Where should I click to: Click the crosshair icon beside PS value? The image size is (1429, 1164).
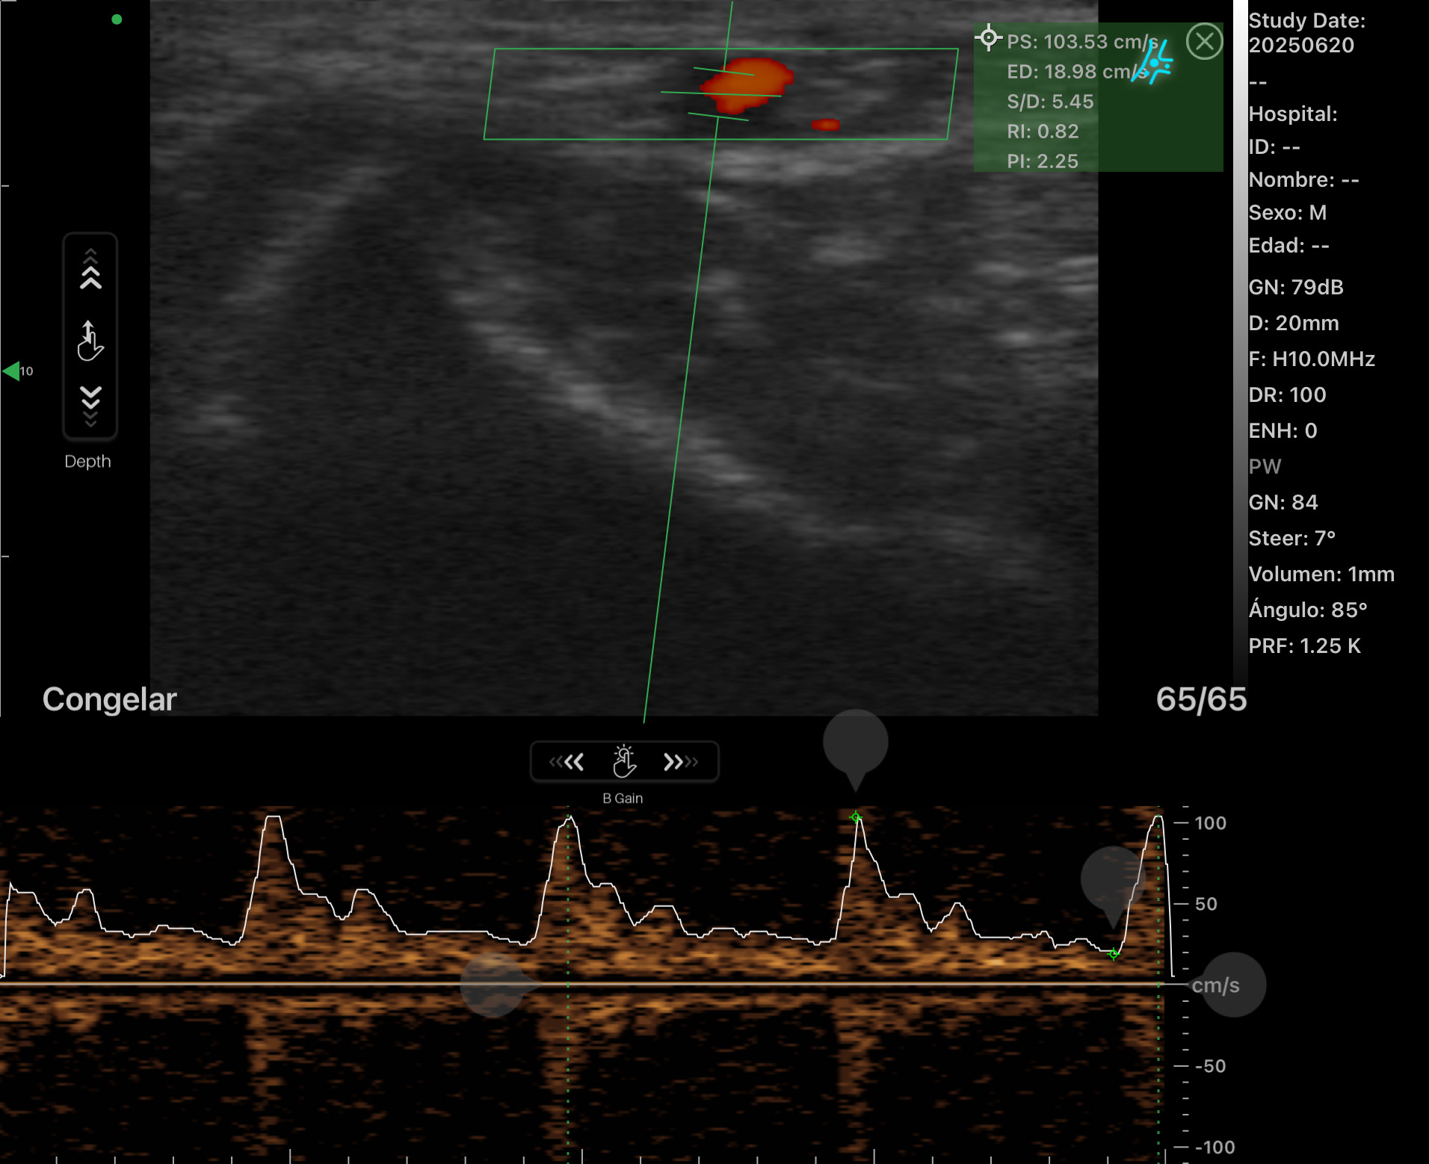(x=988, y=37)
